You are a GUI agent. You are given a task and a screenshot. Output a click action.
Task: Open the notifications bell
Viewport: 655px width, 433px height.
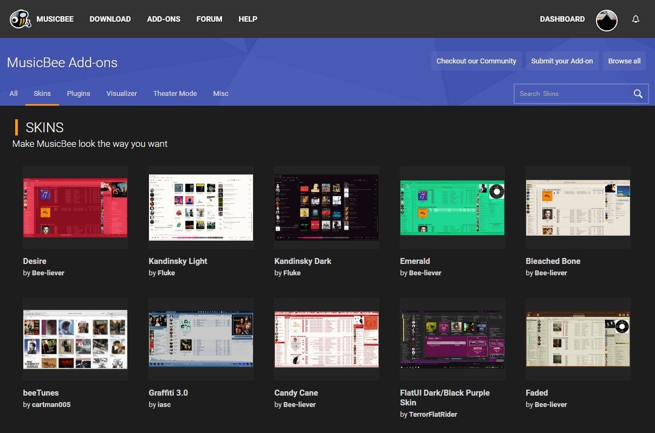coord(636,19)
